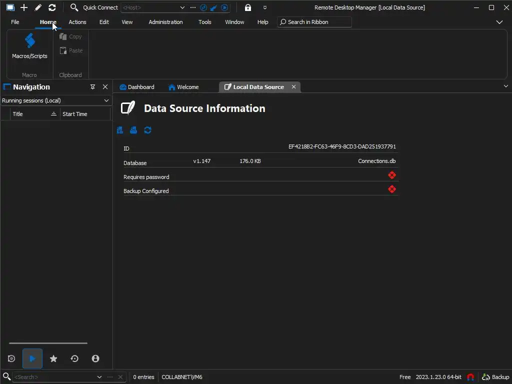This screenshot has height=384, width=512.
Task: Click the Copy icon in the Clipboard group
Action: point(63,36)
